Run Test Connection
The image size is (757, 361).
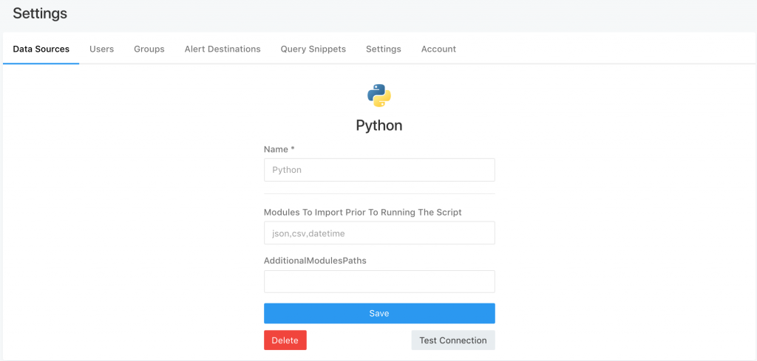(452, 340)
